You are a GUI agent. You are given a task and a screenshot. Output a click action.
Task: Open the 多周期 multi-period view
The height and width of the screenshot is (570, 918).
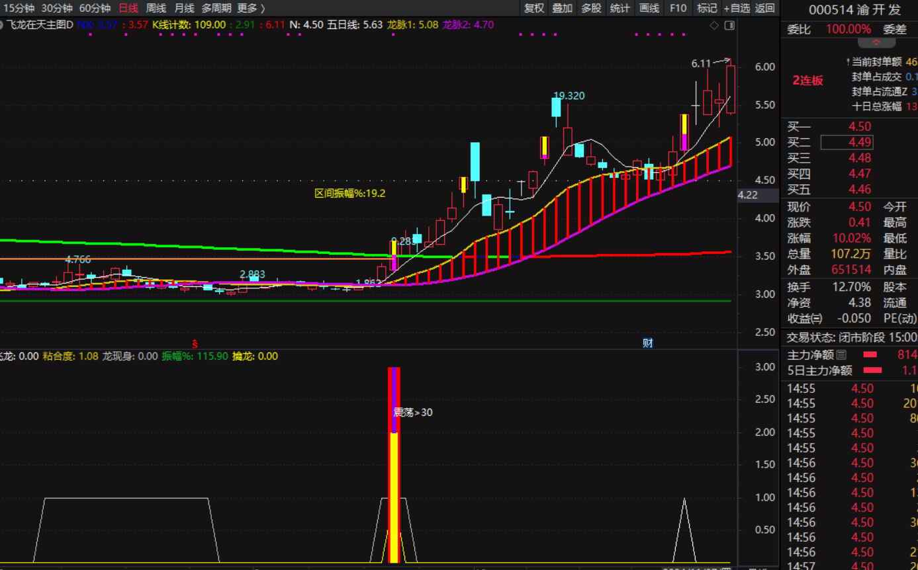[x=216, y=8]
